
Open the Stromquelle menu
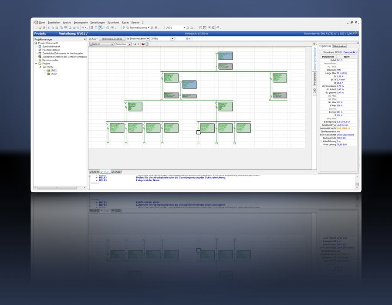click(81, 23)
